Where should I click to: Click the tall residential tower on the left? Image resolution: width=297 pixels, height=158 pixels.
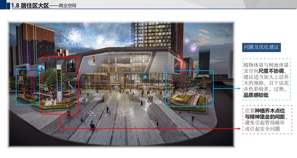35,43
